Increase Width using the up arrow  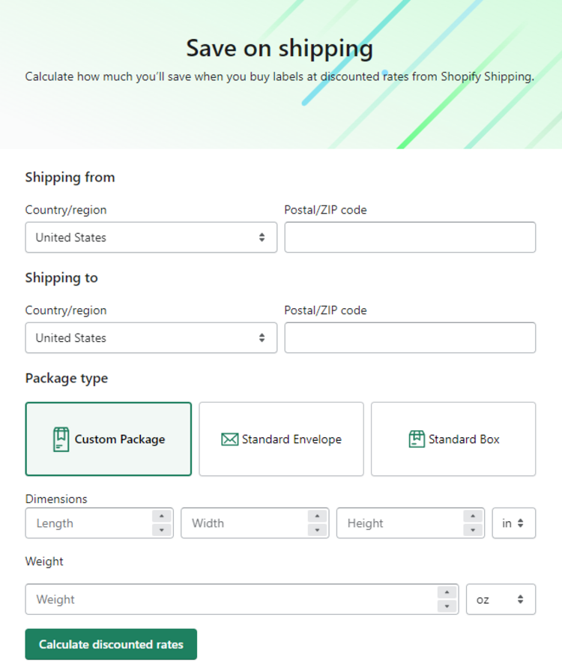318,517
